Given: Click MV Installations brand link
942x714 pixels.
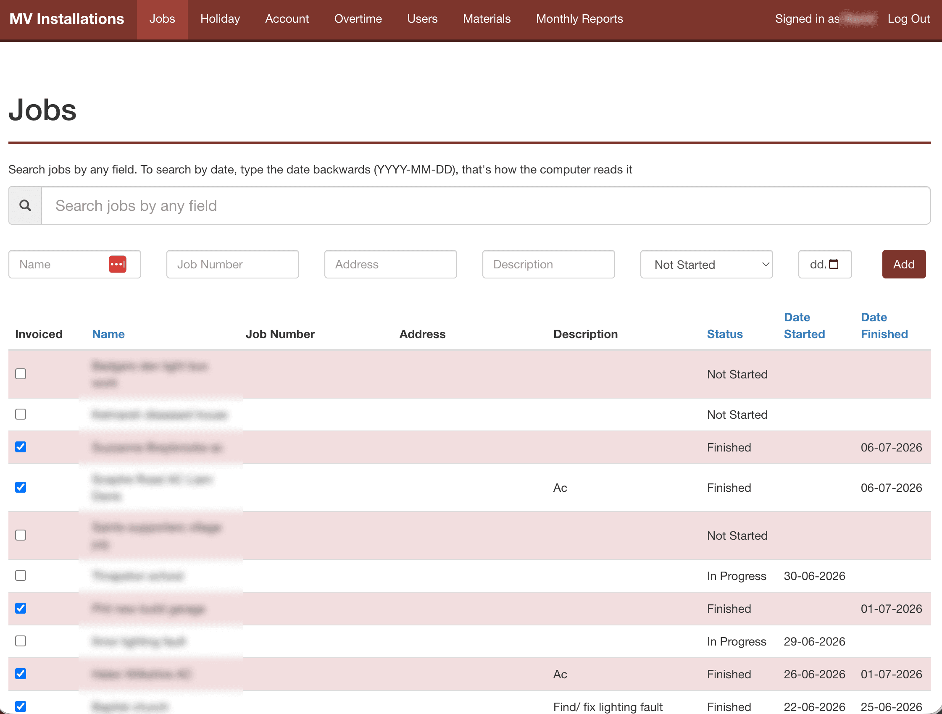Looking at the screenshot, I should coord(66,19).
